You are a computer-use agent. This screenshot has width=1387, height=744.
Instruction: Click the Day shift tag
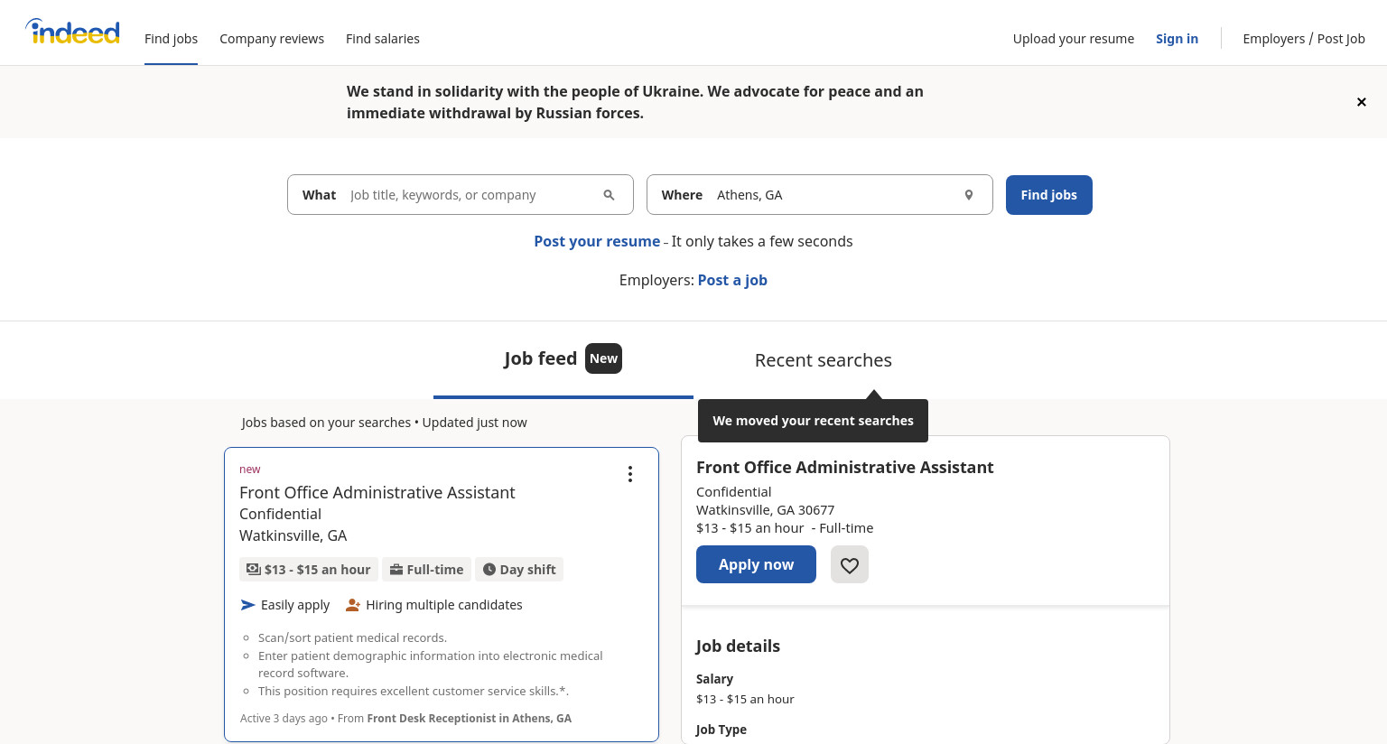(x=519, y=570)
